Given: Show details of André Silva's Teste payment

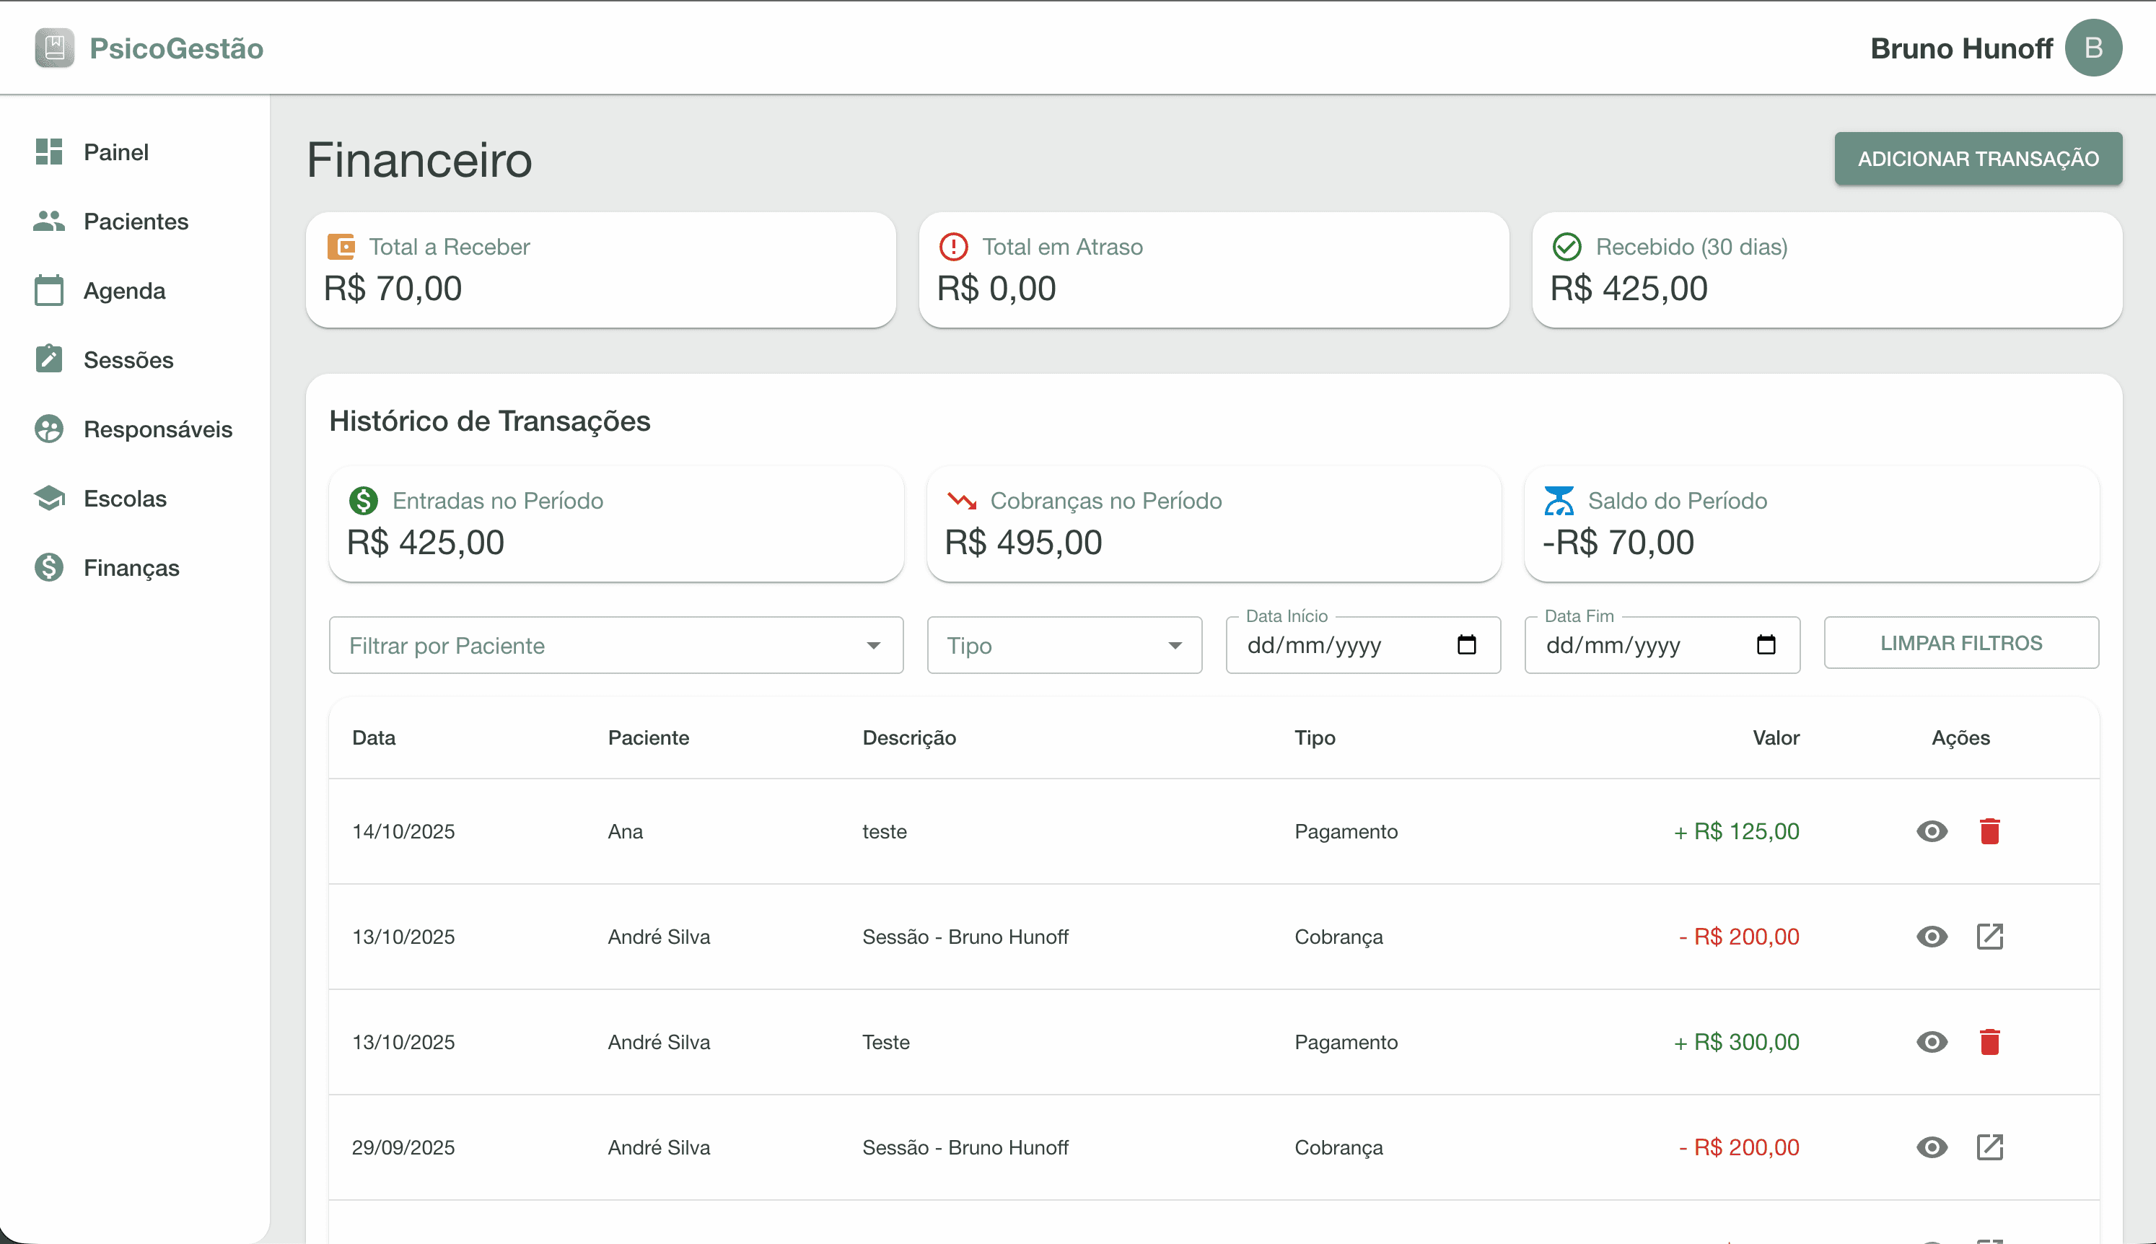Looking at the screenshot, I should tap(1933, 1041).
